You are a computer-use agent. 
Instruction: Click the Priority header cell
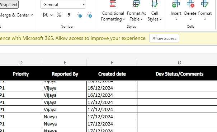click(21, 74)
